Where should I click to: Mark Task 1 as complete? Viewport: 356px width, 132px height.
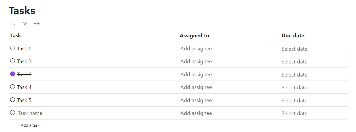click(x=13, y=48)
